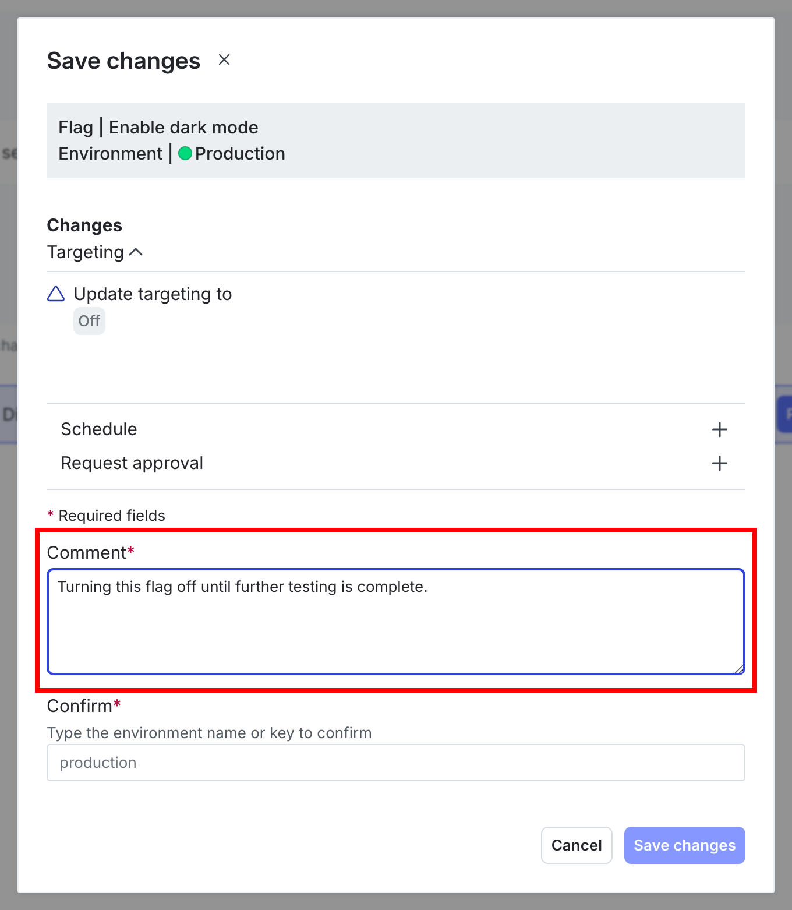The height and width of the screenshot is (910, 792).
Task: Focus the environment name Confirm field
Action: click(396, 762)
